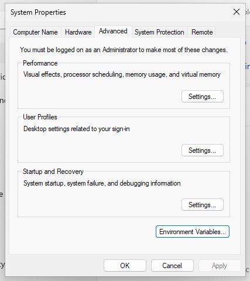The image size is (250, 281).
Task: Click the System Properties title bar text
Action: pyautogui.click(x=38, y=12)
